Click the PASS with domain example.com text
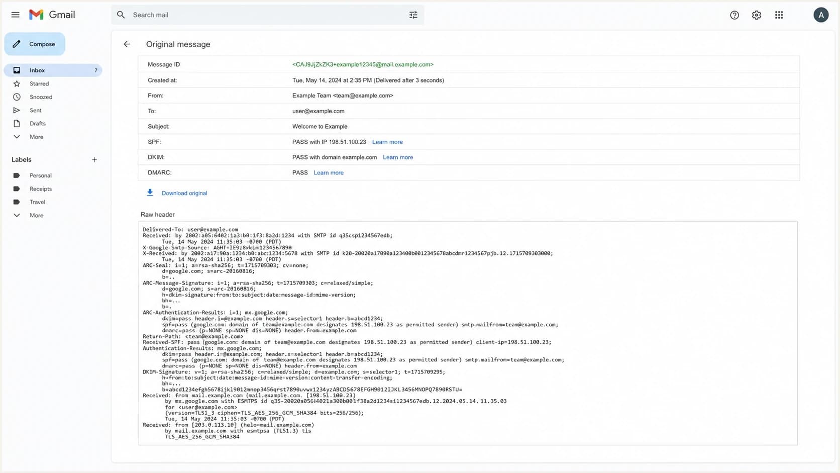 click(x=335, y=157)
